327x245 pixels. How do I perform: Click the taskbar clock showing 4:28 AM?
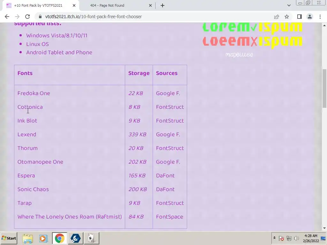point(311,238)
